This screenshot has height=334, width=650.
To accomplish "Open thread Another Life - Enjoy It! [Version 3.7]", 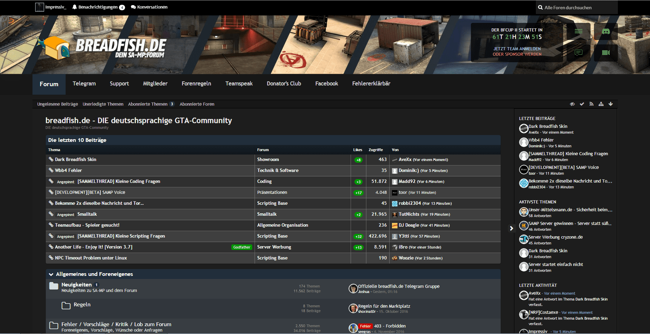I will click(94, 247).
